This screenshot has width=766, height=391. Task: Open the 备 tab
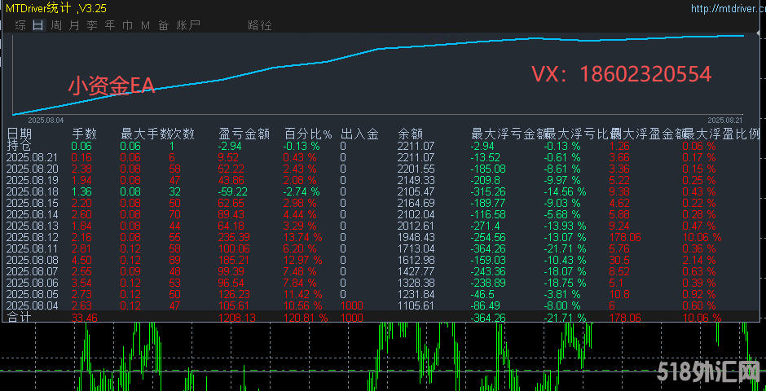(x=164, y=25)
